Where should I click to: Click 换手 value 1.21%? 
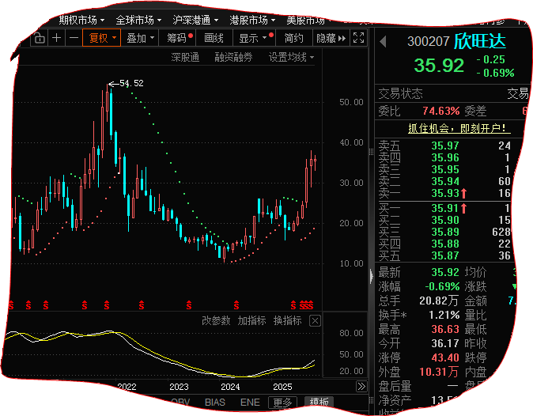click(x=444, y=315)
